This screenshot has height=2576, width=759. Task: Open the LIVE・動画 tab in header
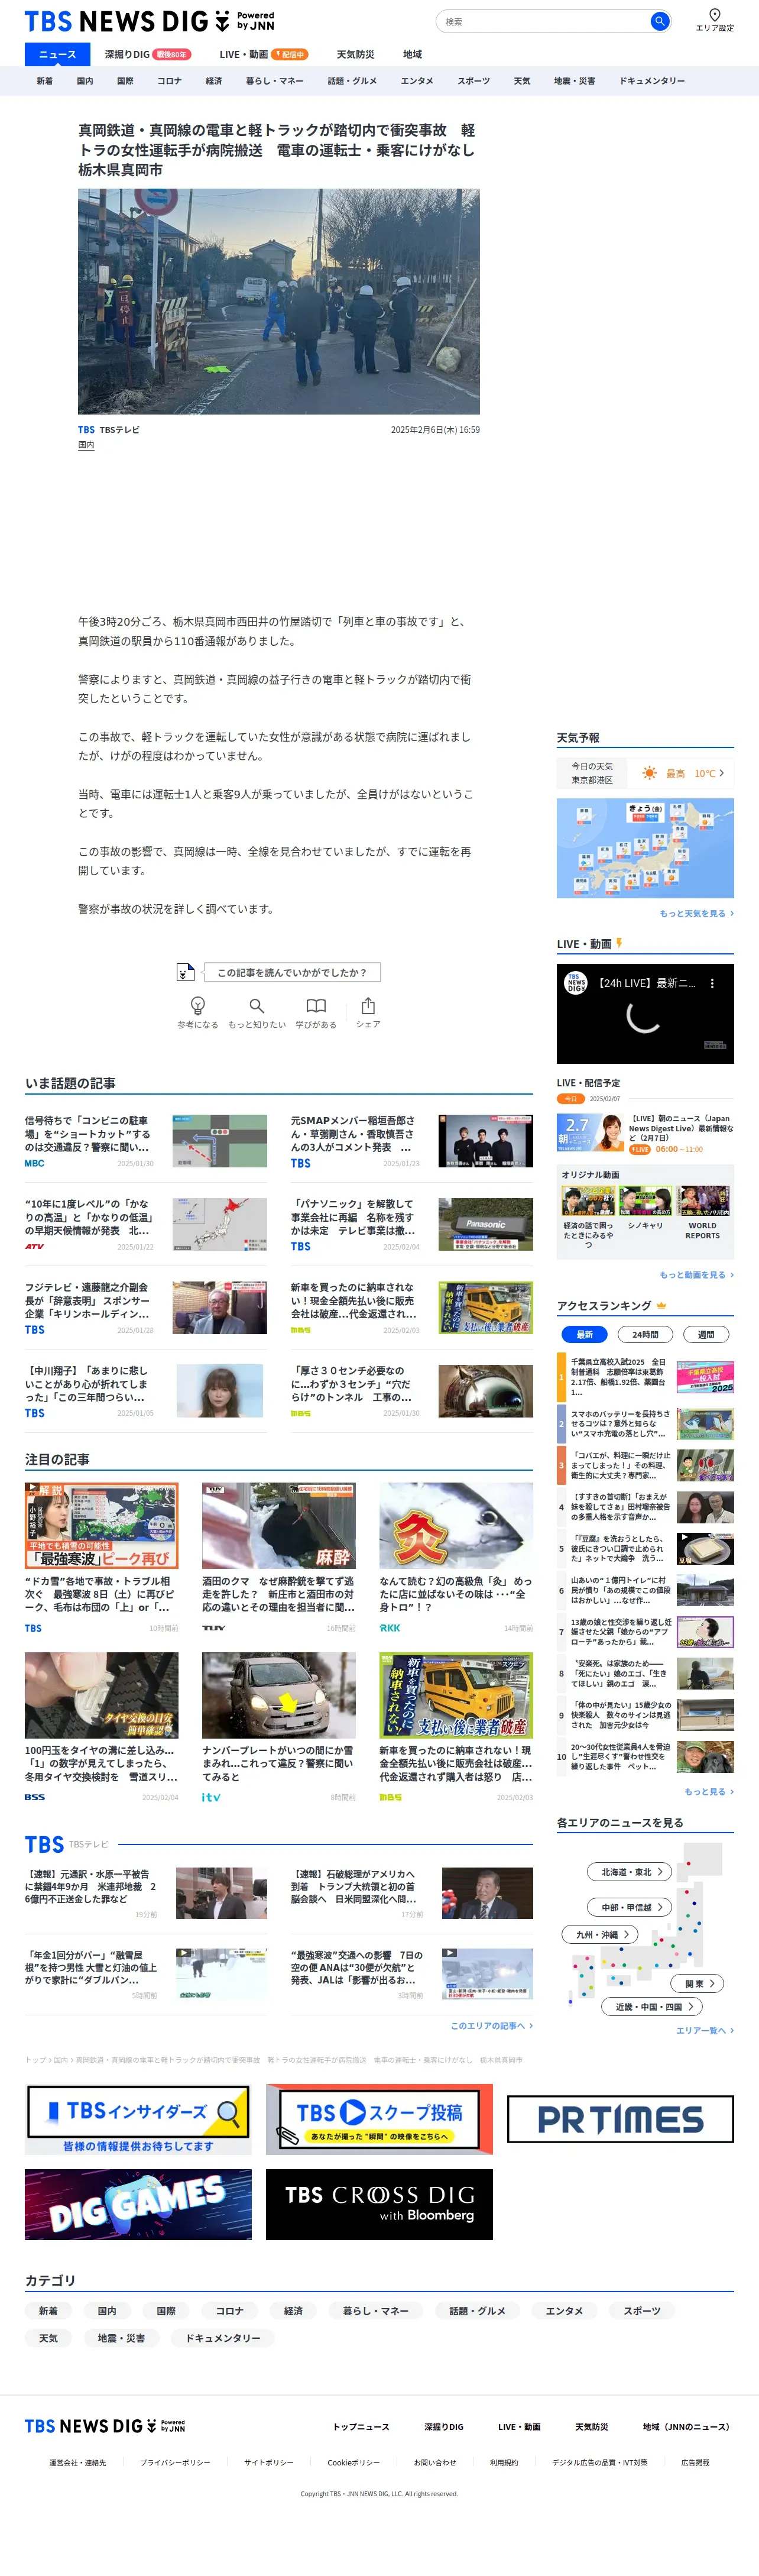(x=263, y=54)
